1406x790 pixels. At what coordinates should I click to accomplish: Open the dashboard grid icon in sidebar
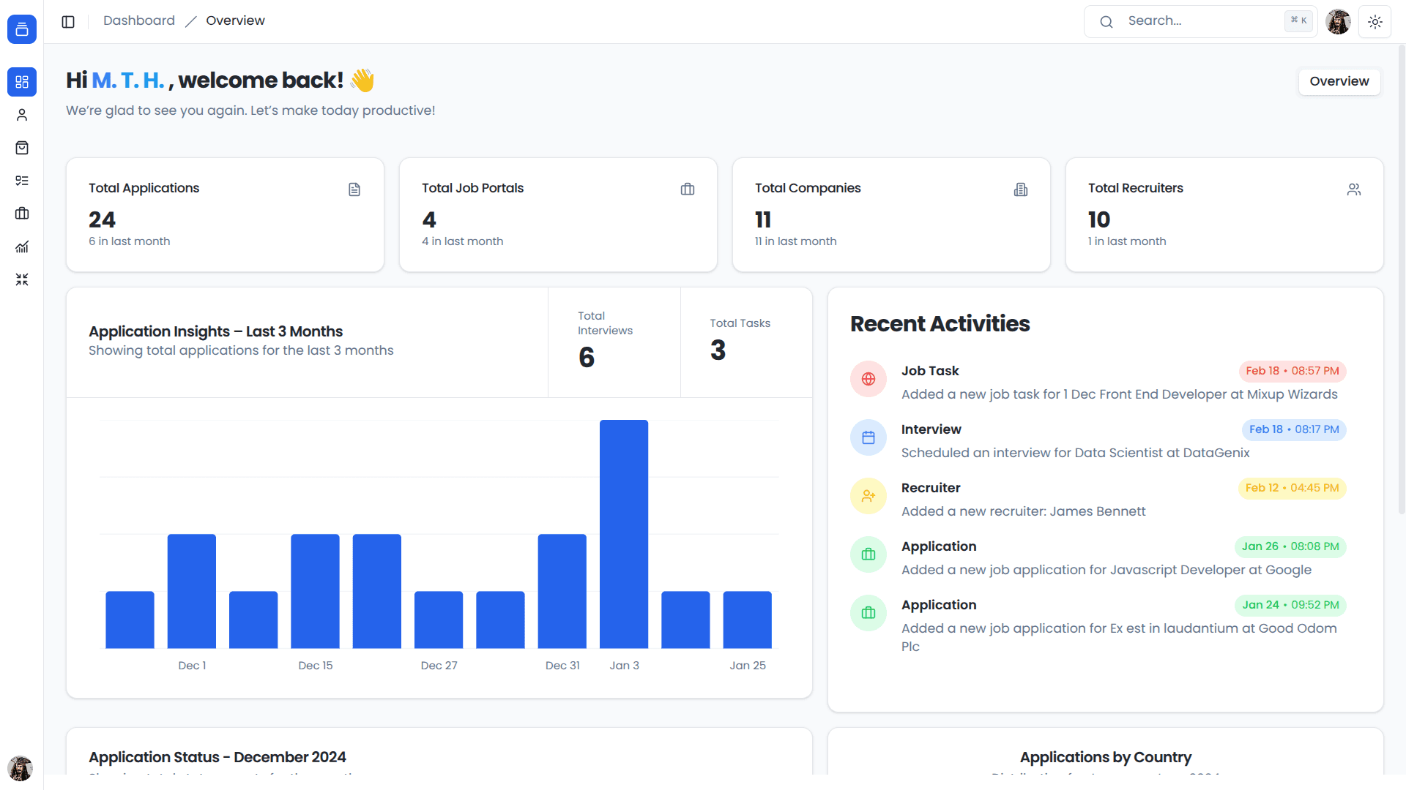pyautogui.click(x=22, y=82)
